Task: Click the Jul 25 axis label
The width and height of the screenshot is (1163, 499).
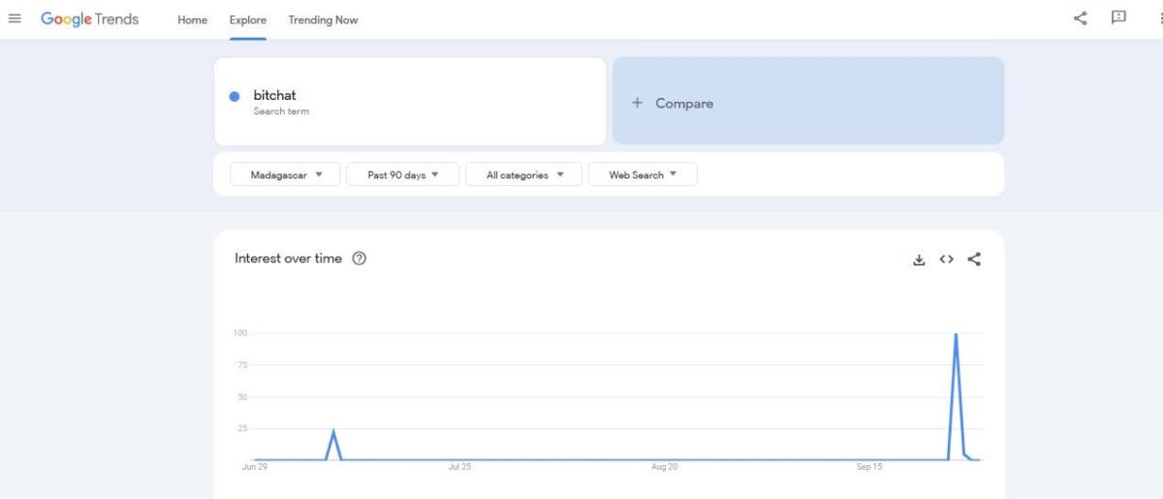Action: pos(459,467)
